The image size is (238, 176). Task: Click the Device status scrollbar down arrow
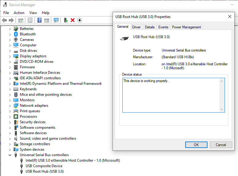click(222, 110)
